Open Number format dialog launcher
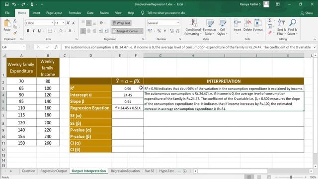Viewport: 318px width, 179px height. (x=180, y=39)
